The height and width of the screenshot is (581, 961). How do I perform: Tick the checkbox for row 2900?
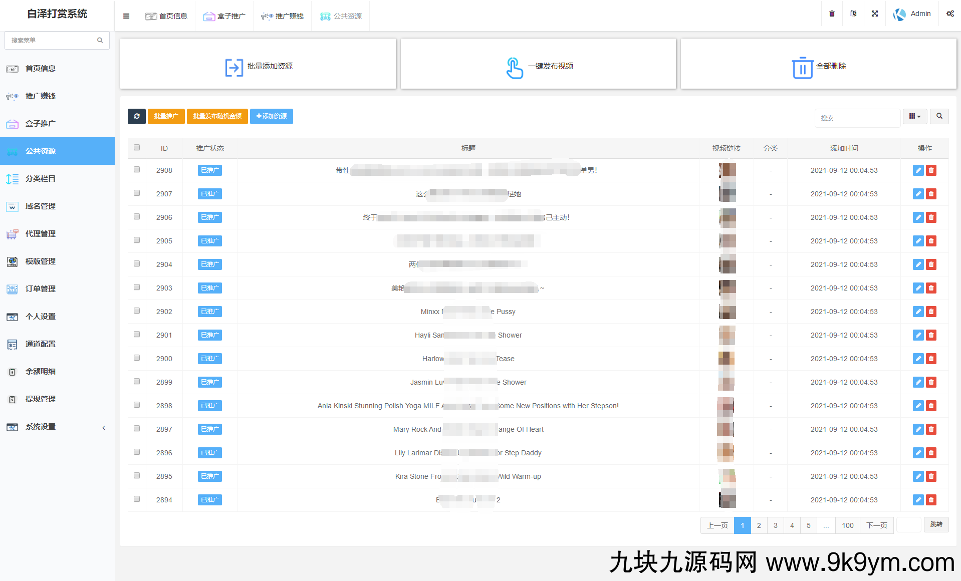click(137, 358)
